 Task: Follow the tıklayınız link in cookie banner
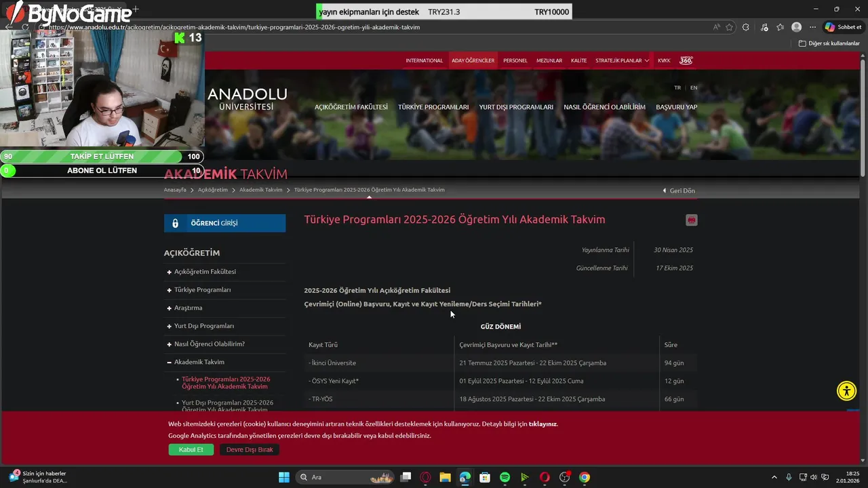[x=542, y=424]
